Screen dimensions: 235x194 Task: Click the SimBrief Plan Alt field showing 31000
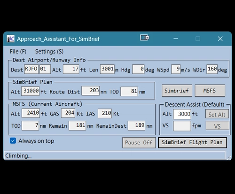[x=31, y=91]
